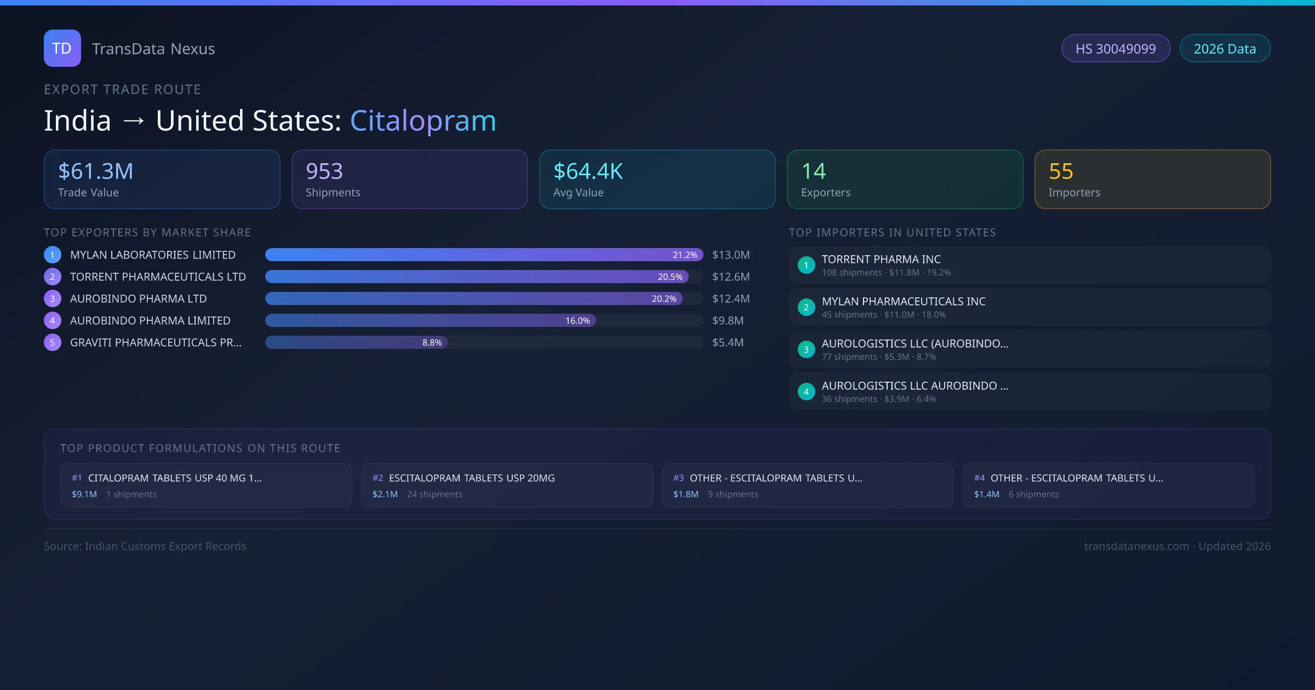Click the rank 3 circle next to AUROBINDO PHARMA LTD

(x=52, y=298)
